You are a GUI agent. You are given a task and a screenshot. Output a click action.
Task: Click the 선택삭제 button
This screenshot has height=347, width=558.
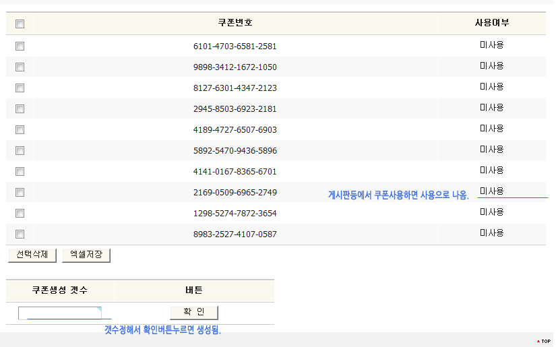click(32, 255)
